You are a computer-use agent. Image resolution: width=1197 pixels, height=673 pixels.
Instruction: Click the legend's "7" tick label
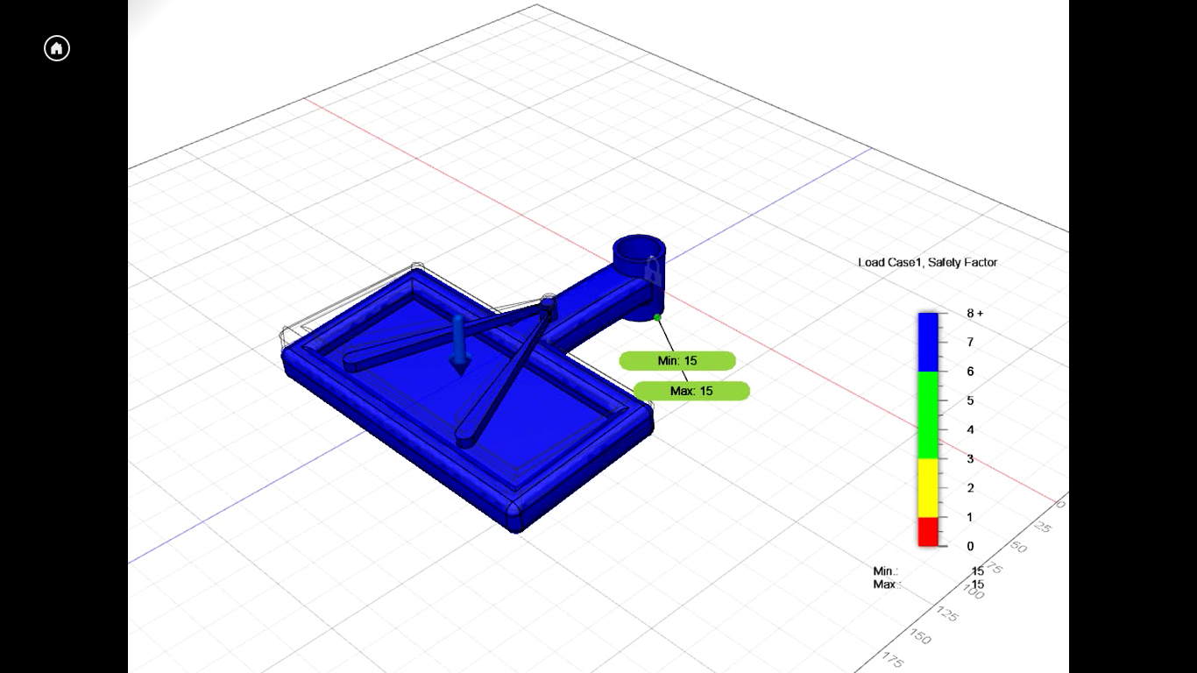coord(969,342)
